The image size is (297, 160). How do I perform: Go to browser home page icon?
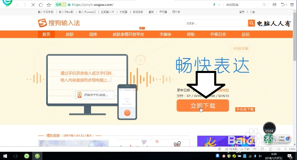(41, 5)
